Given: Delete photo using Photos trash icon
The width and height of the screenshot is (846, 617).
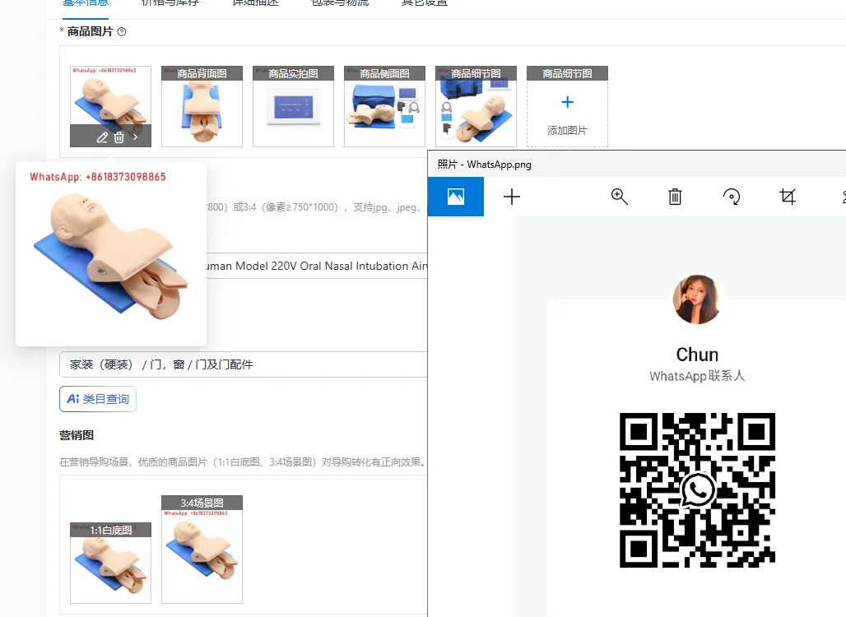Looking at the screenshot, I should 675,197.
